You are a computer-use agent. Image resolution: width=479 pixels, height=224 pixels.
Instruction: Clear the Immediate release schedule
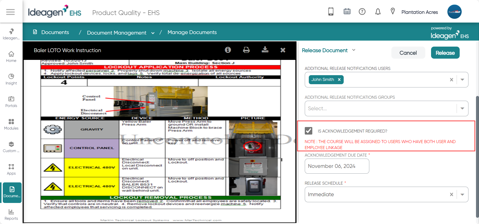pyautogui.click(x=451, y=194)
